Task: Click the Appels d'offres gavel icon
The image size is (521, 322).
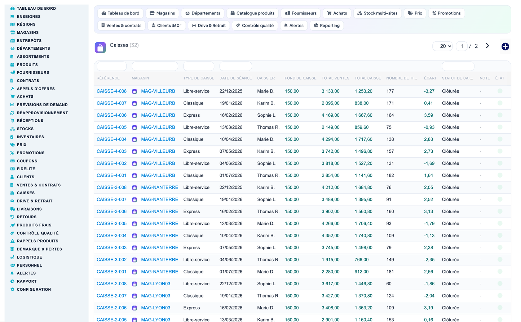Action: [13, 89]
